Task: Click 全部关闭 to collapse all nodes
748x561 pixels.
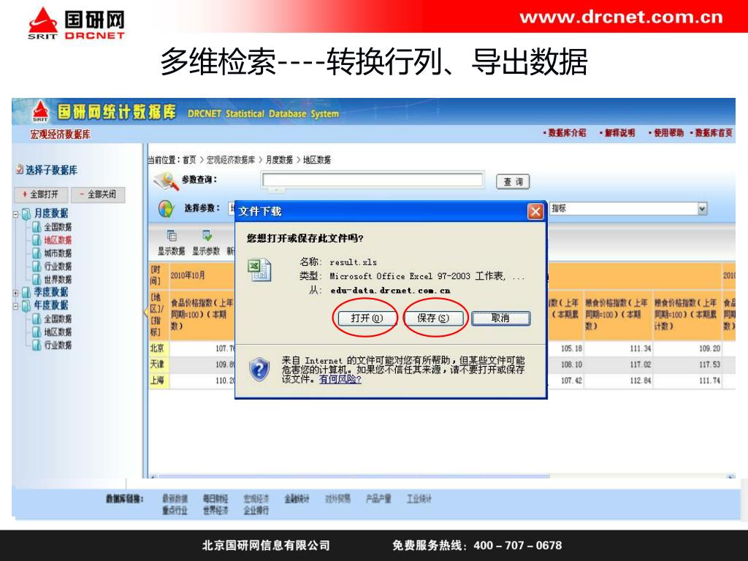Action: tap(98, 194)
